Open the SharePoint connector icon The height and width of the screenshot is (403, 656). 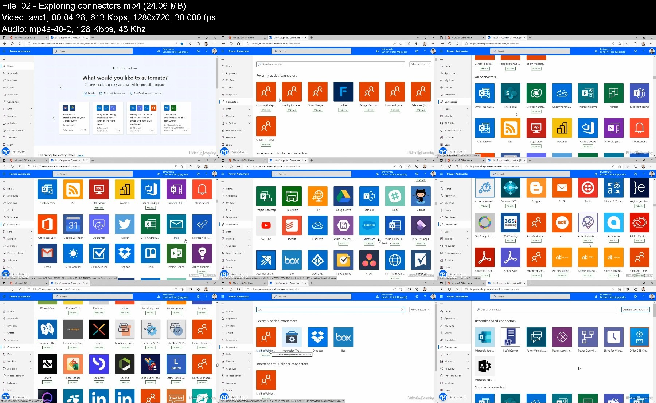click(511, 93)
